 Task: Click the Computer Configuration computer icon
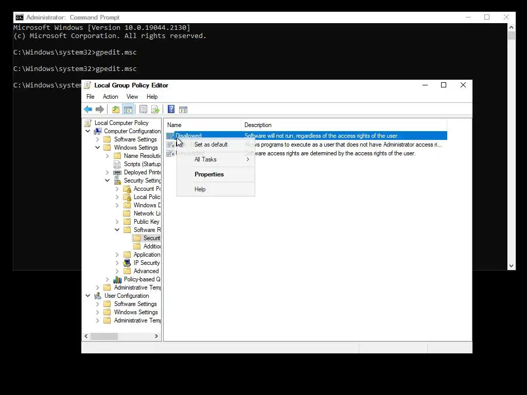[98, 131]
